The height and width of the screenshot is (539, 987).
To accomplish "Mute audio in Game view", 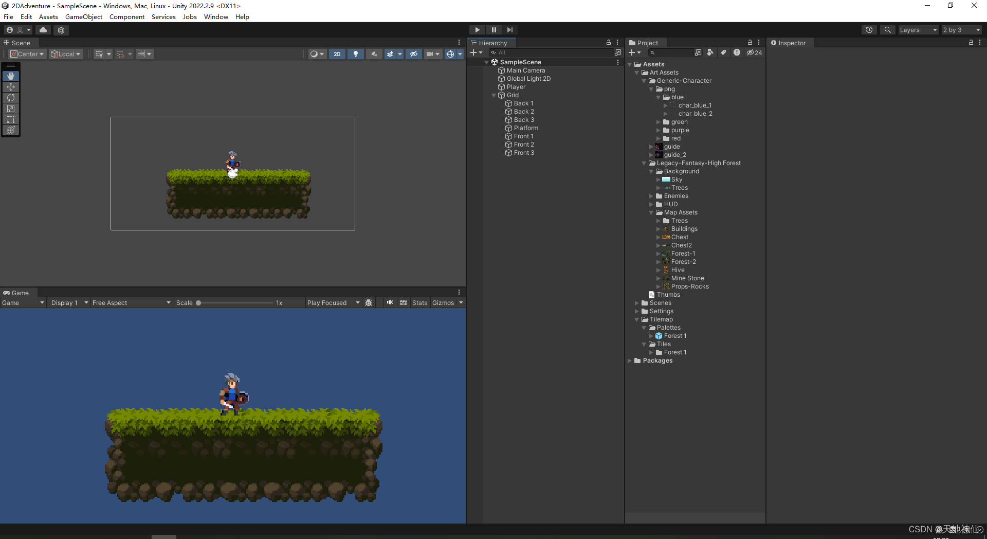I will 390,303.
